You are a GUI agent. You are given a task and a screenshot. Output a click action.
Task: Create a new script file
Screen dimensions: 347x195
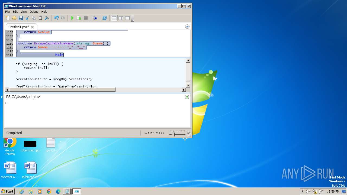[8, 18]
